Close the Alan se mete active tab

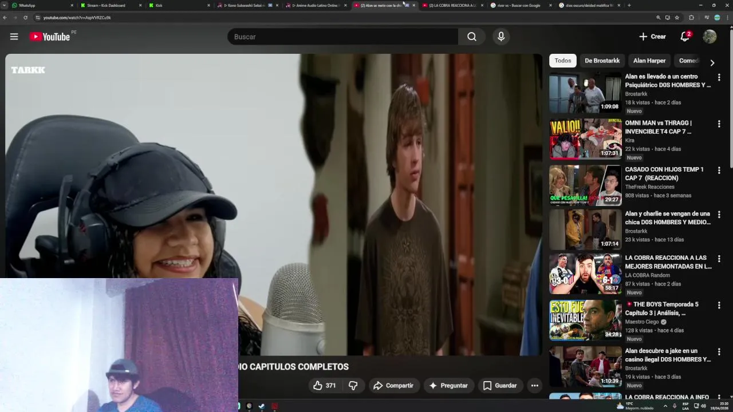tap(413, 5)
